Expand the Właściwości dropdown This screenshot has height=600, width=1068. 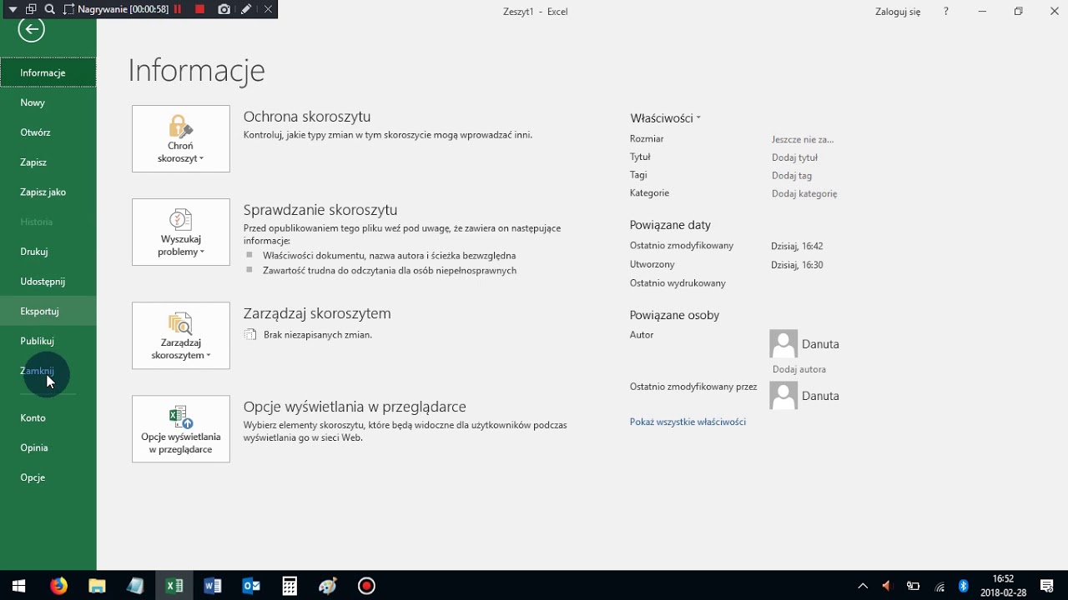click(x=666, y=118)
